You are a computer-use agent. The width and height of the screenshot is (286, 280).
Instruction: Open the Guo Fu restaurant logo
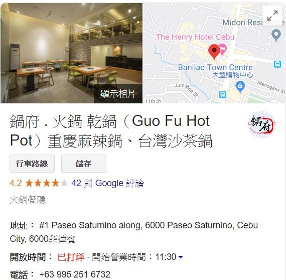[262, 124]
